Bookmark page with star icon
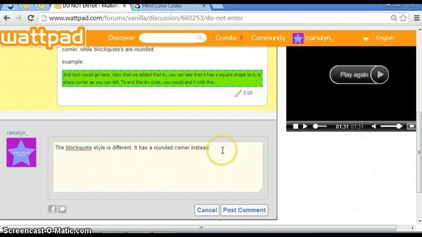 click(403, 18)
